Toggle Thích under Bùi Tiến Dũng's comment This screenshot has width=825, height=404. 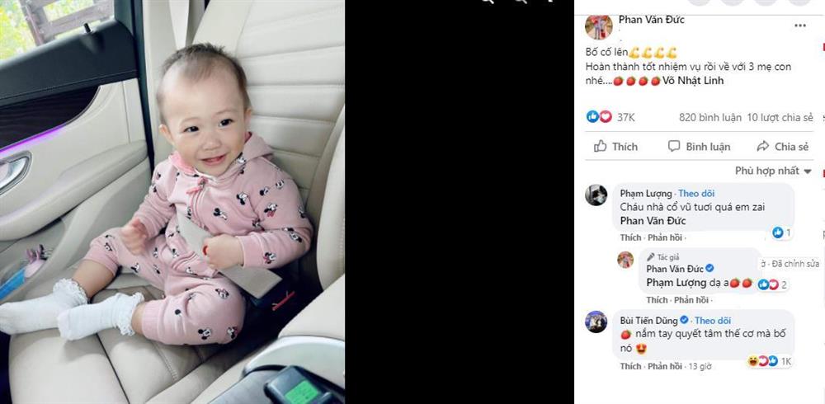click(630, 366)
